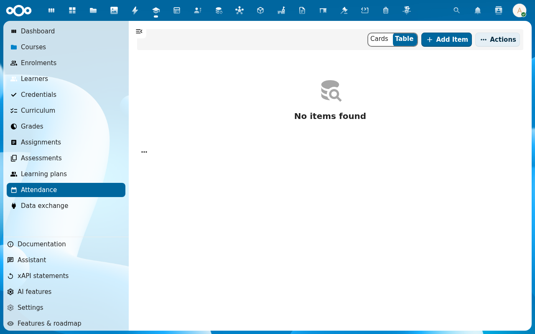Open the document page app icon
Viewport: 535px width, 334px height.
(x=302, y=10)
